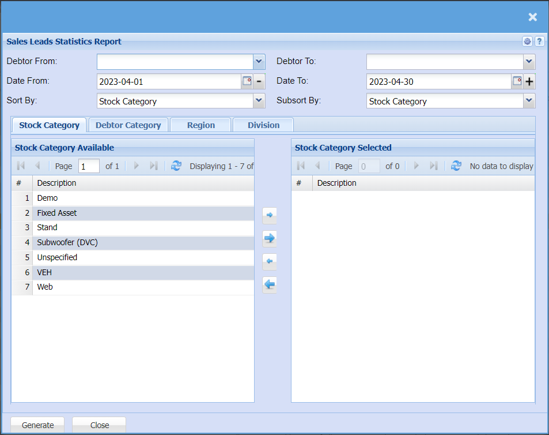Open the Sort By dropdown
This screenshot has width=549, height=435.
click(x=259, y=101)
